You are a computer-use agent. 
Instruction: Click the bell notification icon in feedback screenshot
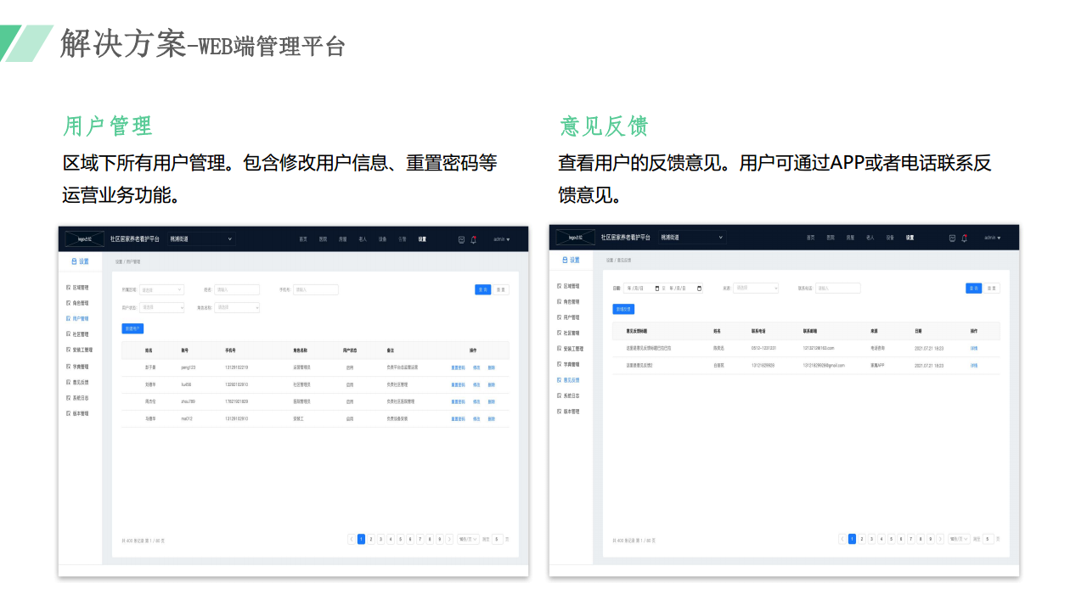click(x=965, y=238)
